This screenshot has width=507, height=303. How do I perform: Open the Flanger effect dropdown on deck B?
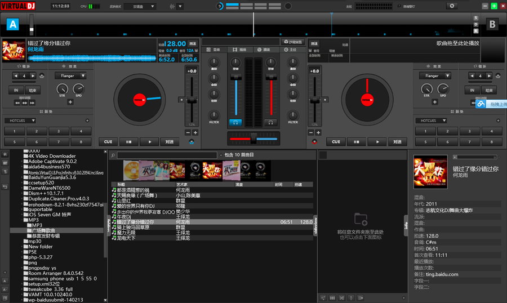coord(435,75)
